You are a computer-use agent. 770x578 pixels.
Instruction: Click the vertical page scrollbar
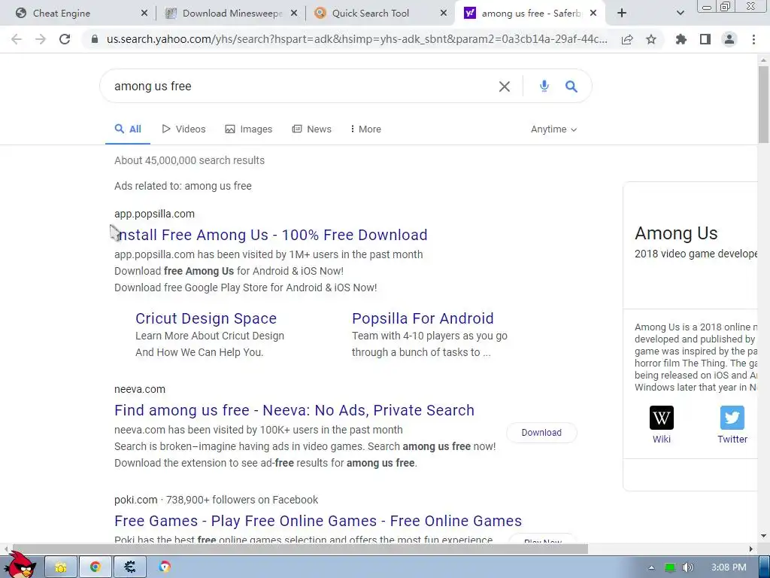coord(763,103)
